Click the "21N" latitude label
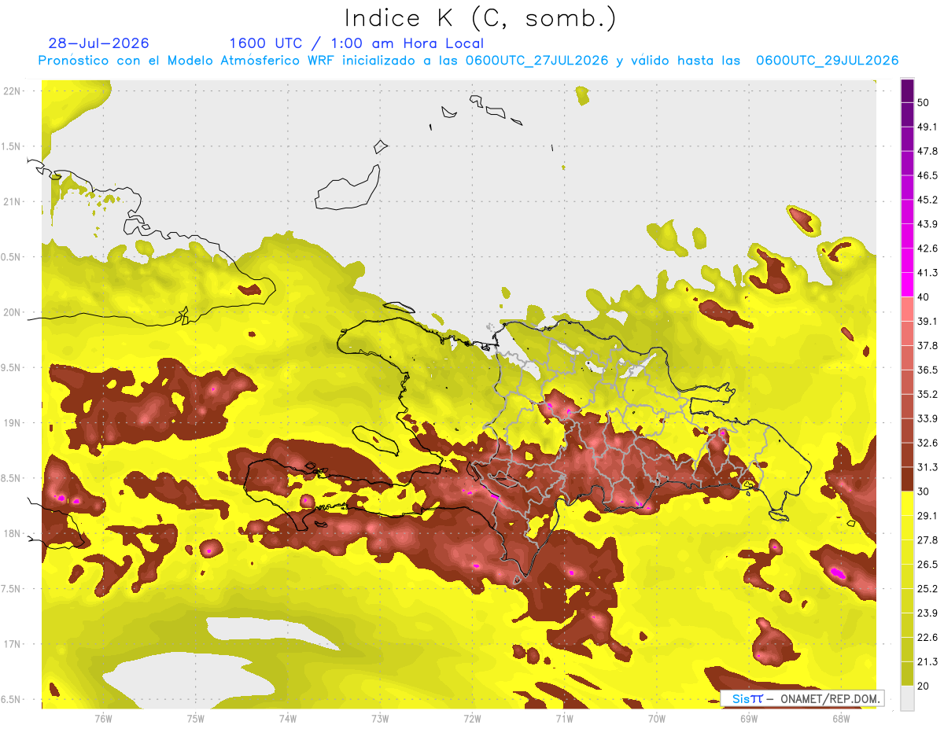The width and height of the screenshot is (944, 729). click(12, 201)
